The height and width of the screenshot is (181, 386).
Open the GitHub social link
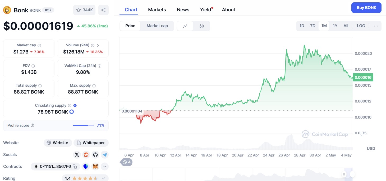(95, 155)
